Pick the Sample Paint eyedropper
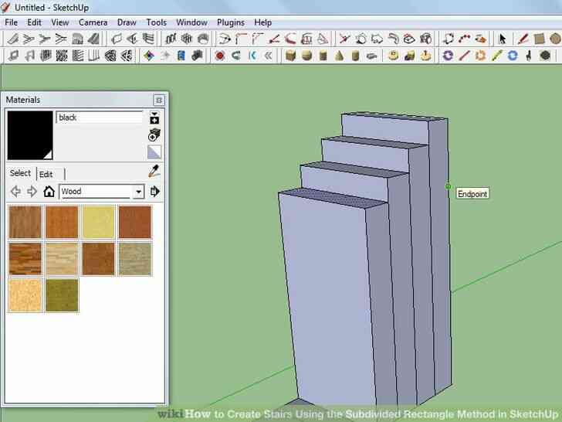This screenshot has height=422, width=562. [x=154, y=171]
